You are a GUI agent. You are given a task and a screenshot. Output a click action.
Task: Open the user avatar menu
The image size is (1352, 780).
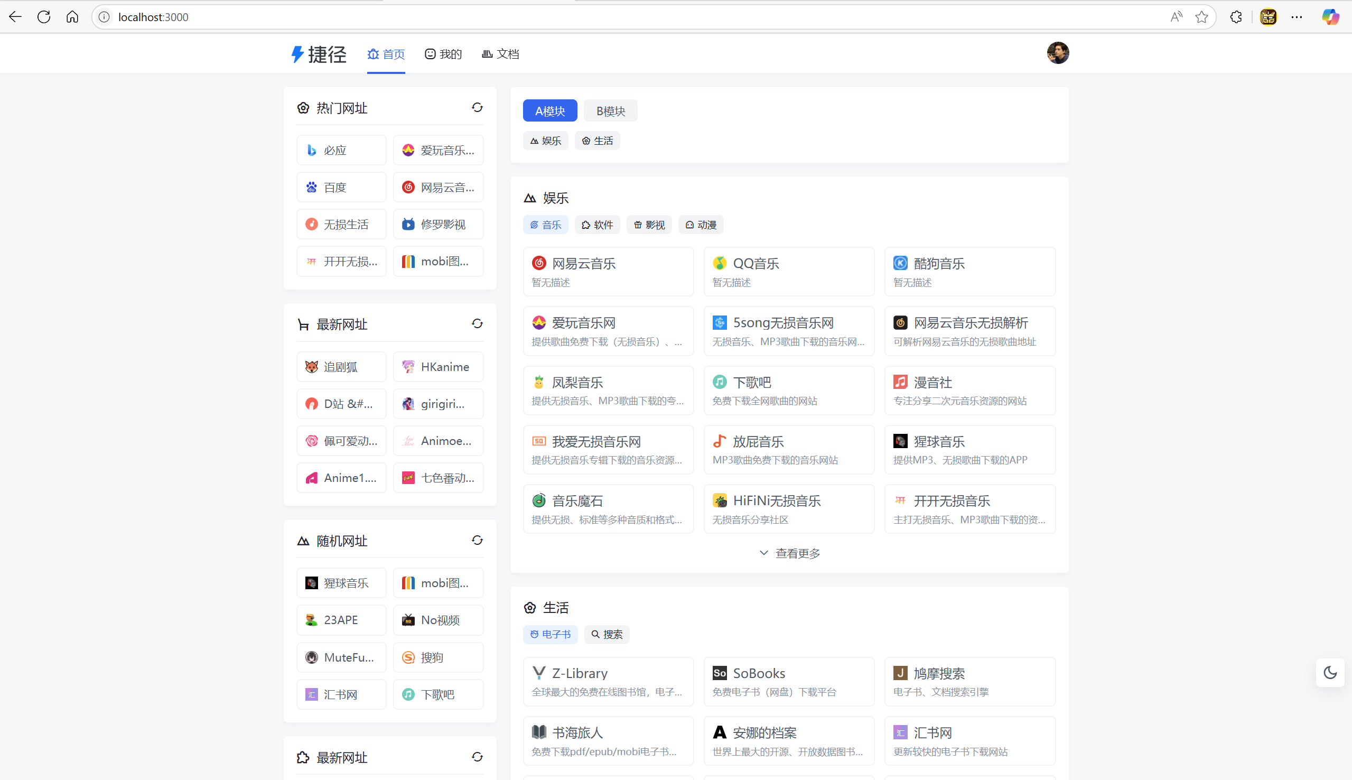(x=1058, y=53)
